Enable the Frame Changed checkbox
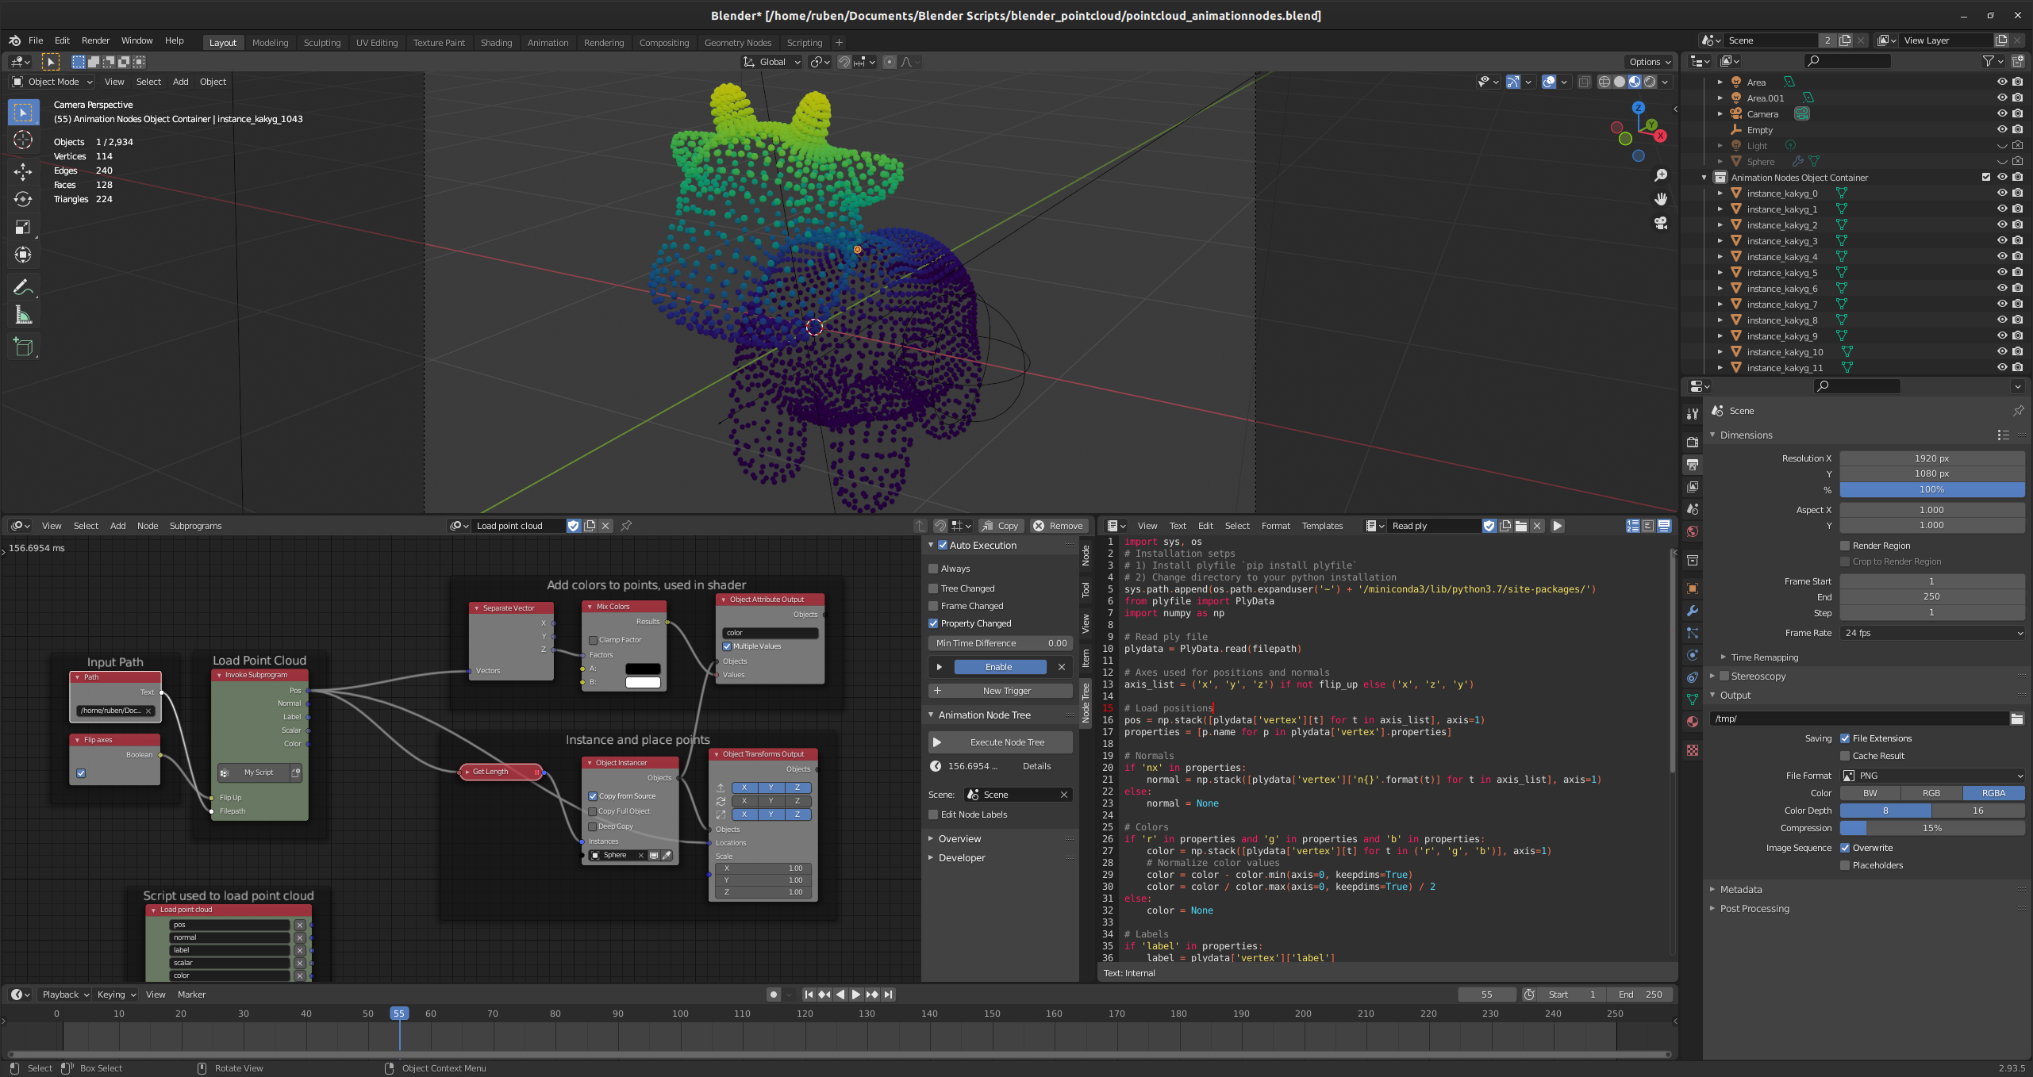 (933, 606)
